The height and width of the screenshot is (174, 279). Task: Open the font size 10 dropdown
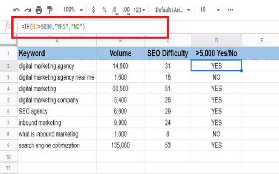coord(210,10)
